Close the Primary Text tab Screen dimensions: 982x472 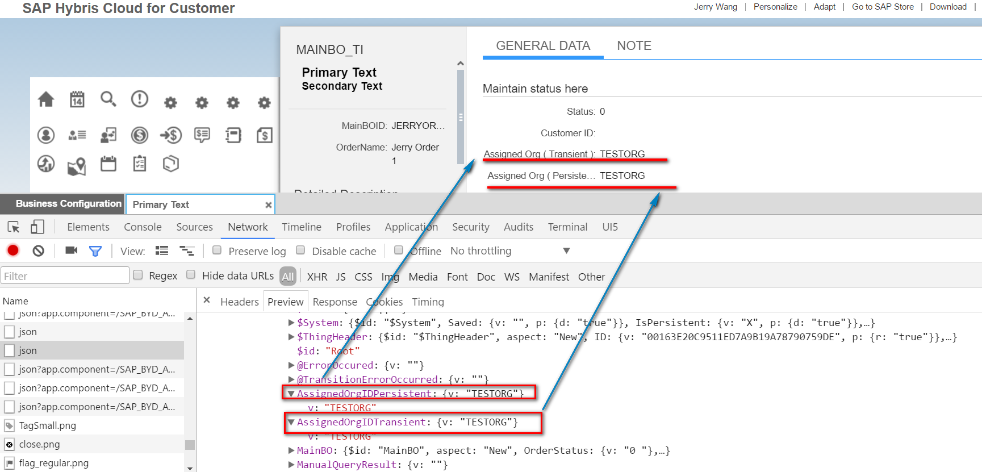click(x=269, y=205)
